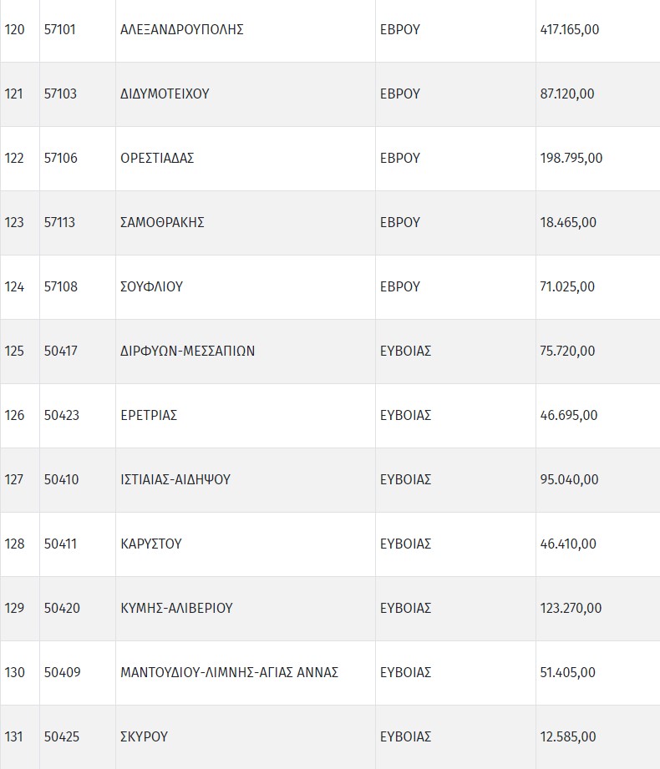
Task: Click the ΣΚΥΡΟΥ municipality name
Action: [x=145, y=737]
